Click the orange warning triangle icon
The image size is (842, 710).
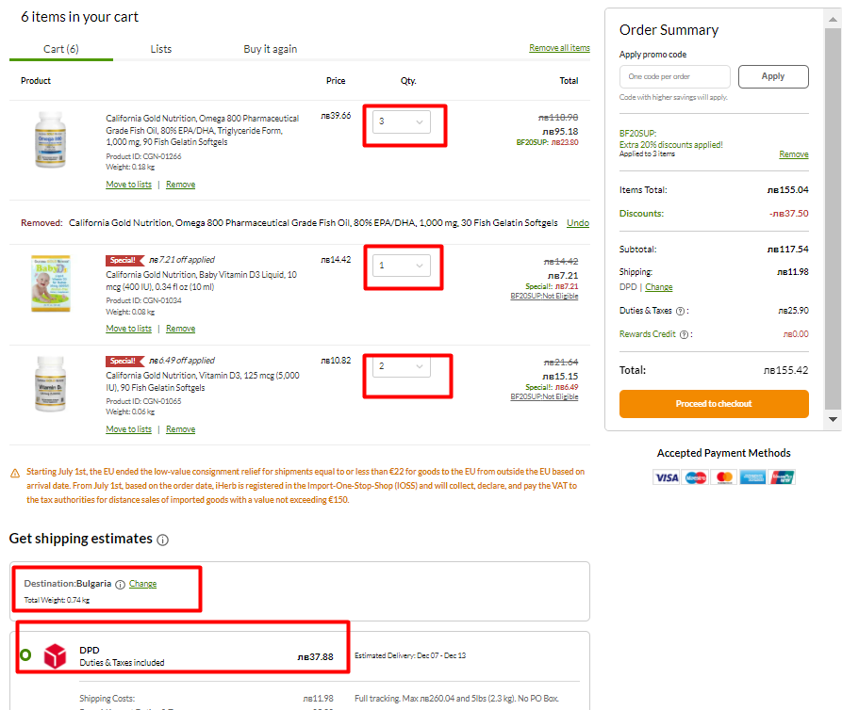15,473
